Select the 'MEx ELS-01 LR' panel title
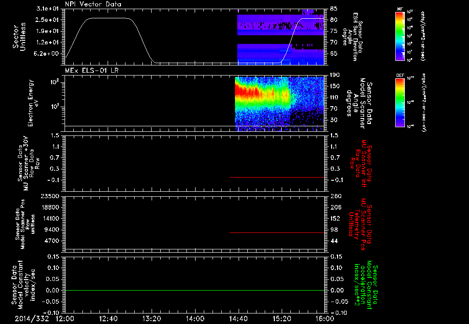Image resolution: width=469 pixels, height=324 pixels. 92,70
